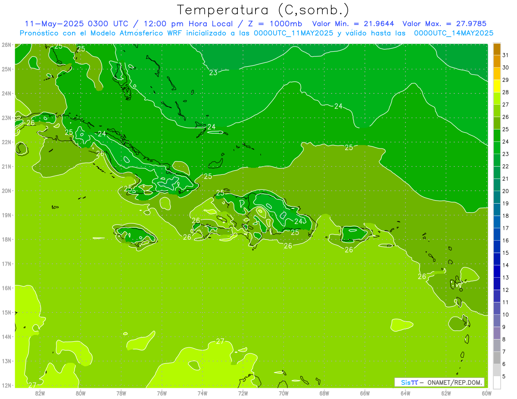Viewport: 517px width, 399px height.
Task: Click the '82W' longitude axis label
Action: click(x=40, y=393)
